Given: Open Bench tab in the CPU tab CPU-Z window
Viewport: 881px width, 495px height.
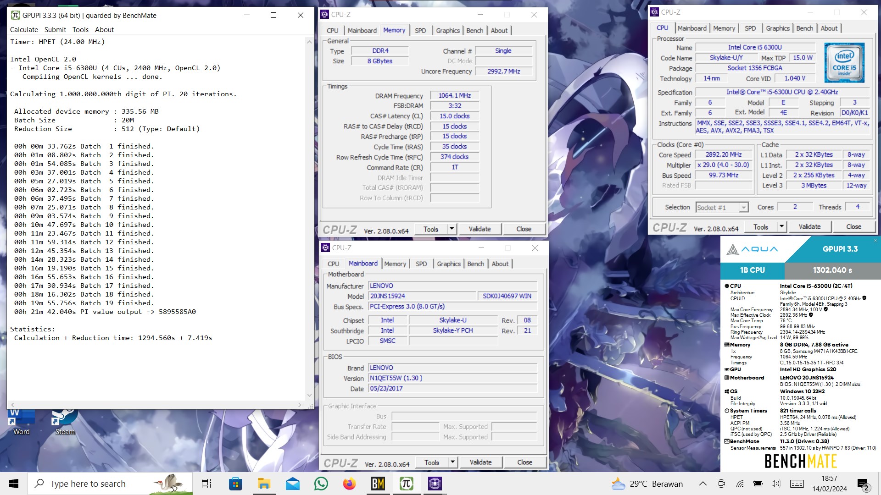Looking at the screenshot, I should [805, 28].
